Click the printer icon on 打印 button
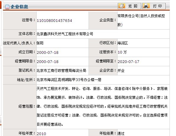Screen dimensions: 176x136 (x=146, y=6)
